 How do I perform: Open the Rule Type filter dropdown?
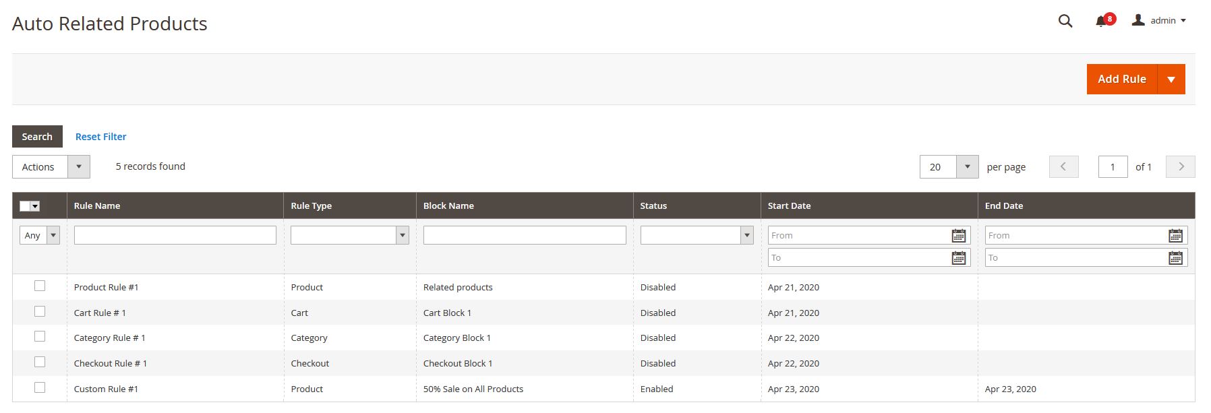pos(349,235)
